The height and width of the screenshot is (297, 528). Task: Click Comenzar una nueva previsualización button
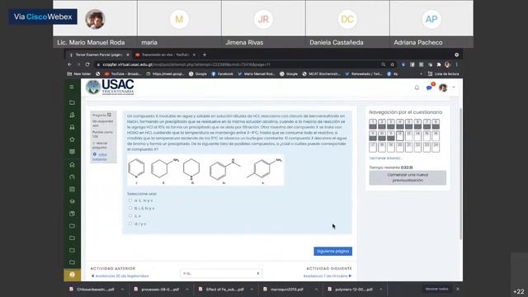(x=408, y=177)
